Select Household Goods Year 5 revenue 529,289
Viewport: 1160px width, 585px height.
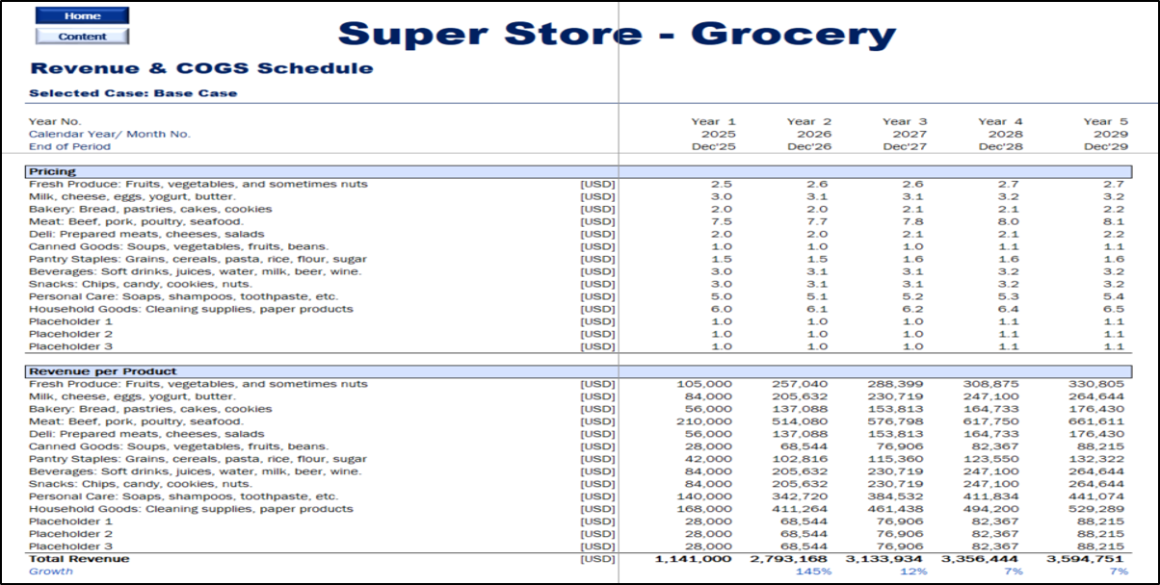(x=1094, y=509)
